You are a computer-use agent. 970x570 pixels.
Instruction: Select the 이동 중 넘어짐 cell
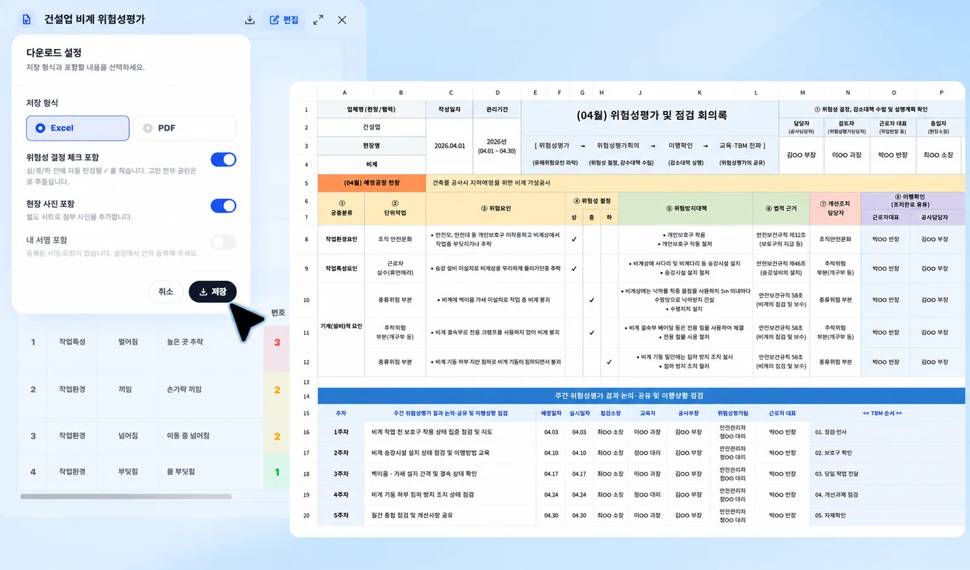[188, 436]
